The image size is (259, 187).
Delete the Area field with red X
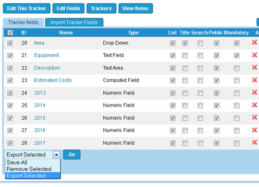(254, 42)
